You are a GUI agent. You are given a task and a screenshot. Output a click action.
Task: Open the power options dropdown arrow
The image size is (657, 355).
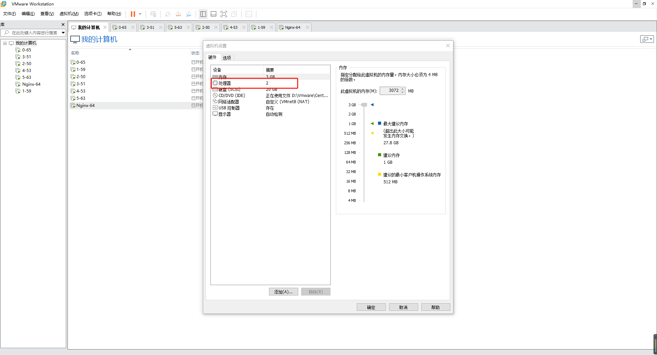click(140, 14)
